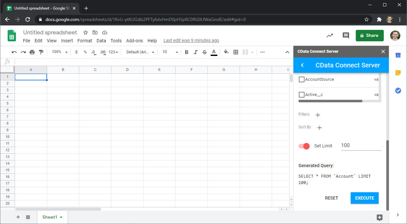
Task: Open the font size dropdown
Action: pyautogui.click(x=170, y=52)
